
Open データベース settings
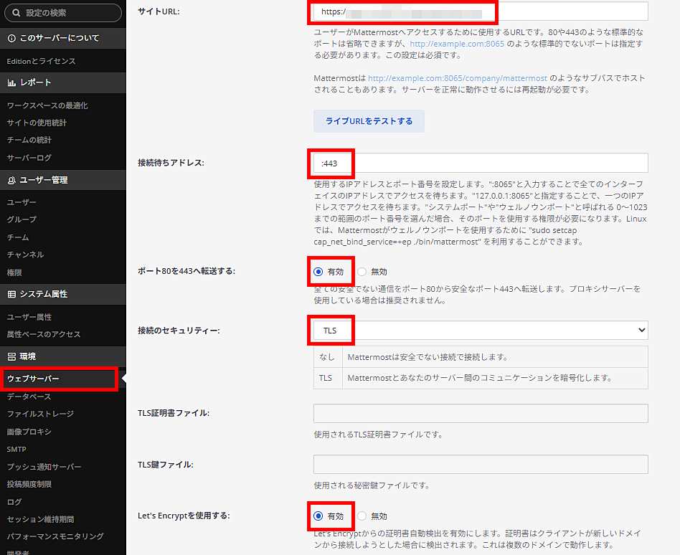pos(29,397)
